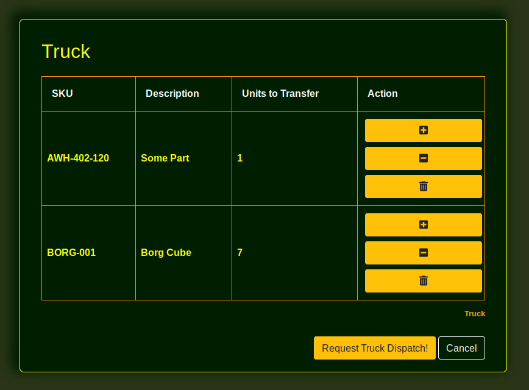This screenshot has width=529, height=390.
Task: Click the Some Part description
Action: [x=165, y=158]
